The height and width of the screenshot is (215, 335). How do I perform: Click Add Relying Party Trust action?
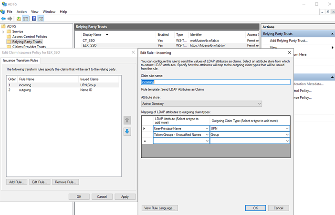click(289, 41)
